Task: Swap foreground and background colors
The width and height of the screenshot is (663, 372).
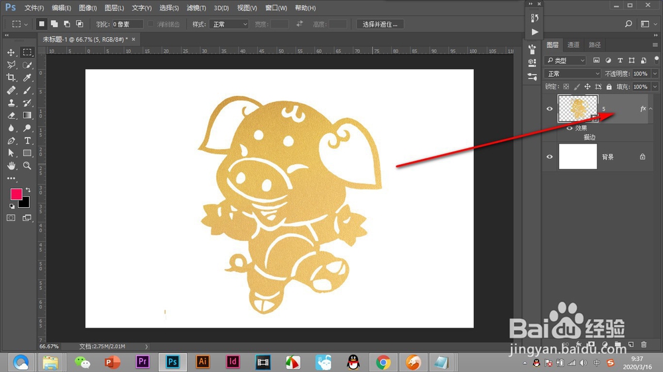Action: [x=28, y=189]
